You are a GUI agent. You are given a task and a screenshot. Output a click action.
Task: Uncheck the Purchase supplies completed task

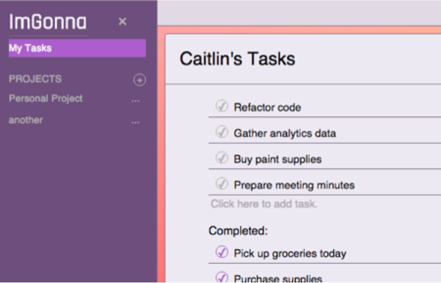click(222, 277)
